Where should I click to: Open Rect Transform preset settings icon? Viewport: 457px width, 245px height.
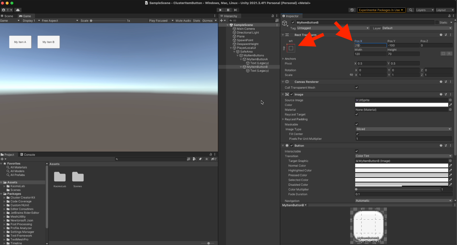pos(446,35)
